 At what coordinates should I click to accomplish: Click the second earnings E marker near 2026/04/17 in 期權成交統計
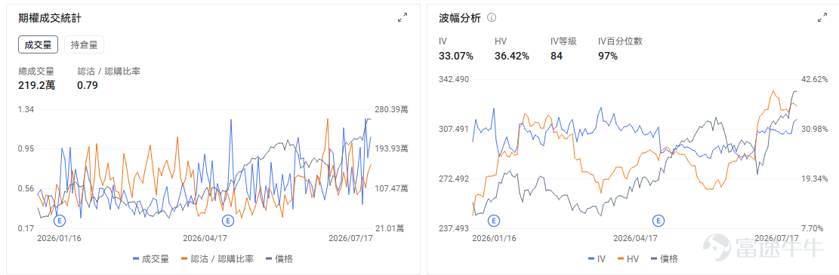[x=229, y=220]
